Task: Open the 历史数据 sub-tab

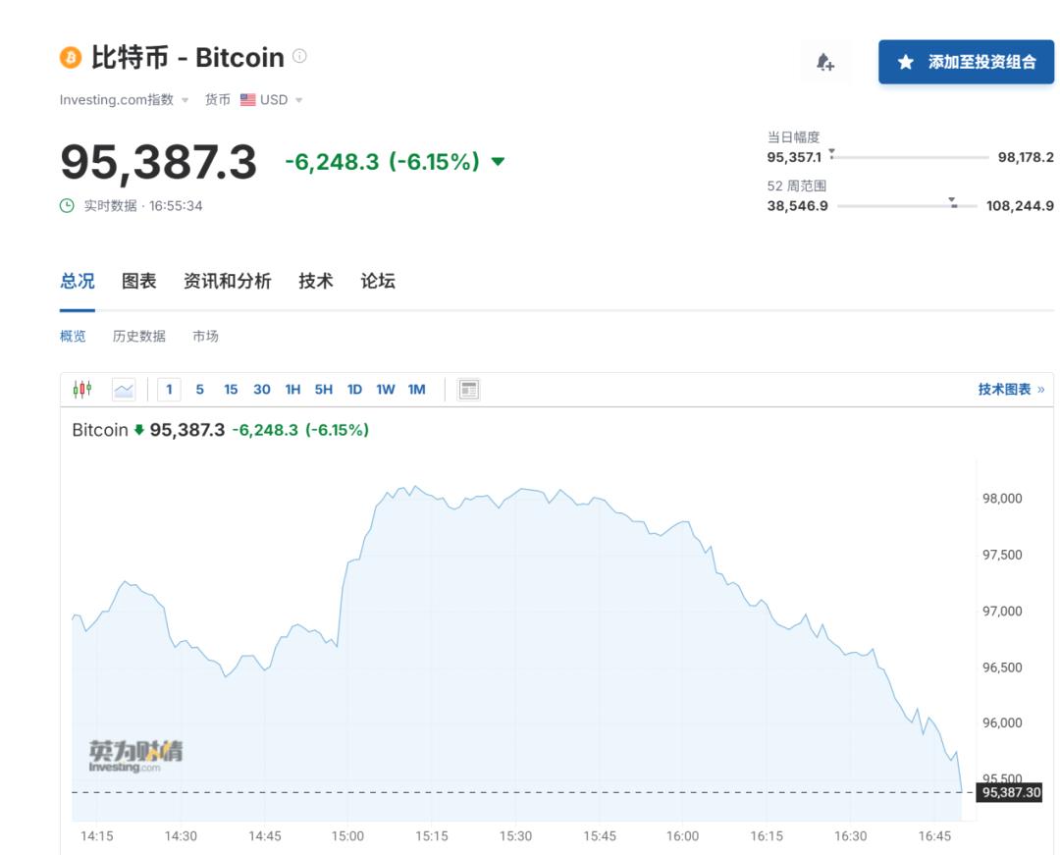Action: click(138, 337)
